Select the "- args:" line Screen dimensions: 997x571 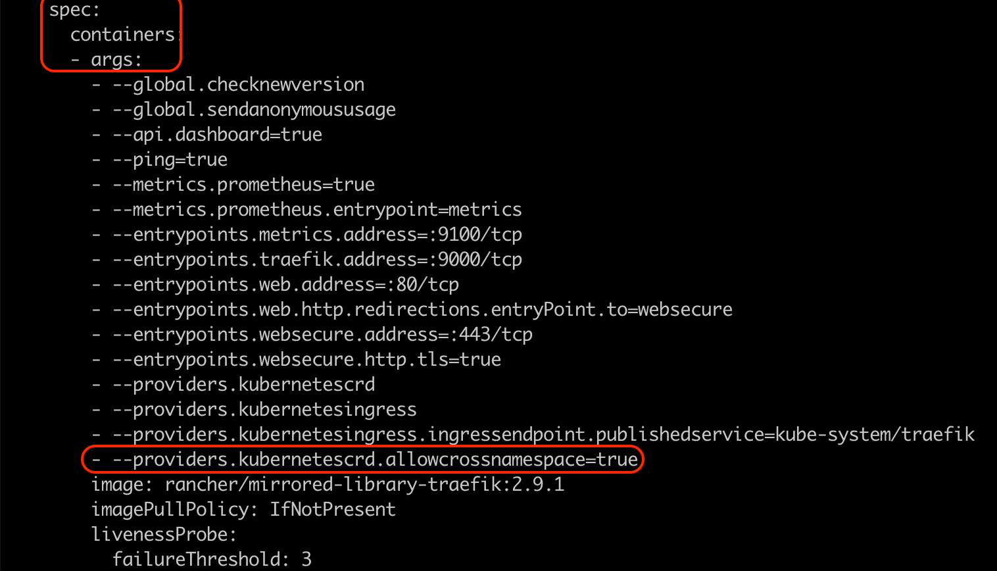(x=106, y=60)
